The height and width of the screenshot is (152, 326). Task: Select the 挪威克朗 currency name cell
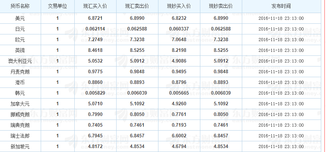20,114
